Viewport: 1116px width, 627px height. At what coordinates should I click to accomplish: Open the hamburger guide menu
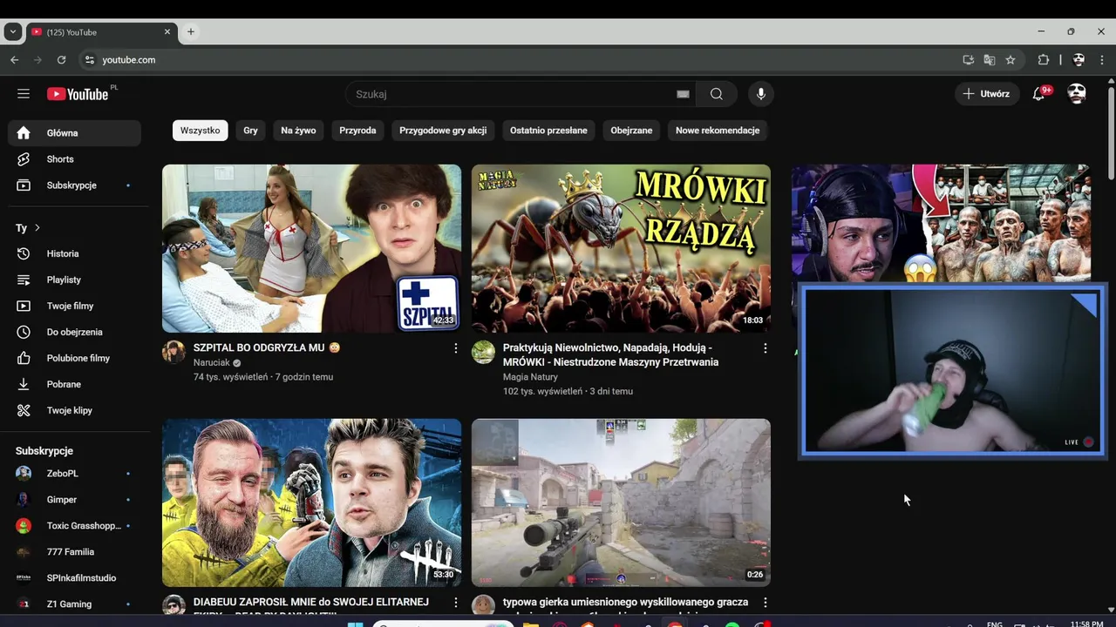(24, 94)
